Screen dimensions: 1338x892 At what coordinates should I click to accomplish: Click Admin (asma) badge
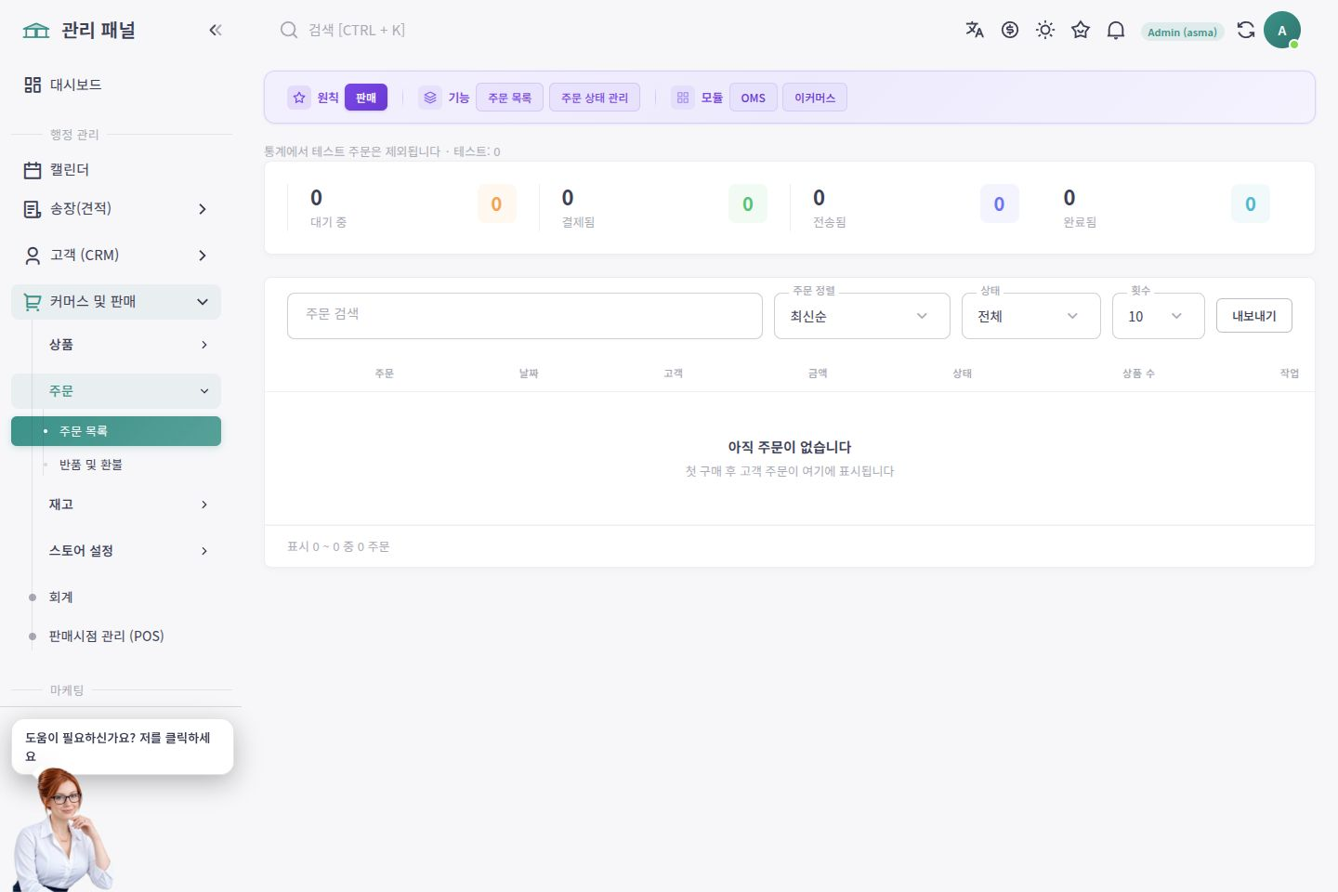point(1182,32)
